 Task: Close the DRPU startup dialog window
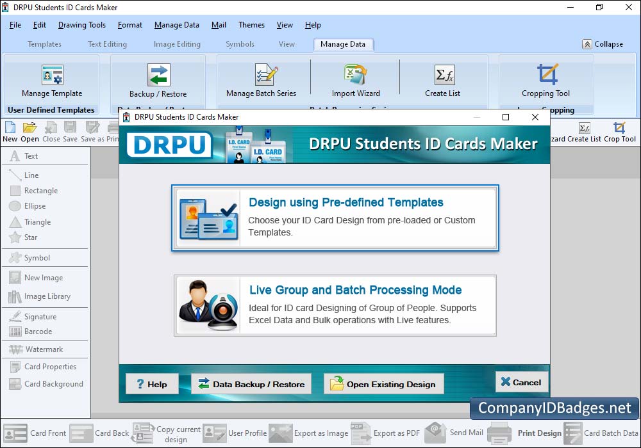535,117
